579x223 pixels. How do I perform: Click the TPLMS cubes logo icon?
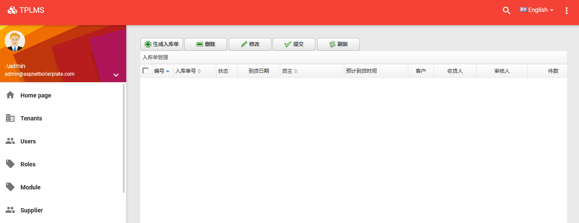12,10
